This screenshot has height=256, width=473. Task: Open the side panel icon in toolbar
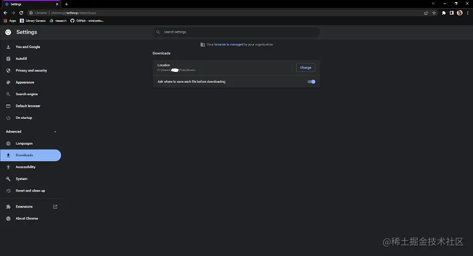click(452, 13)
